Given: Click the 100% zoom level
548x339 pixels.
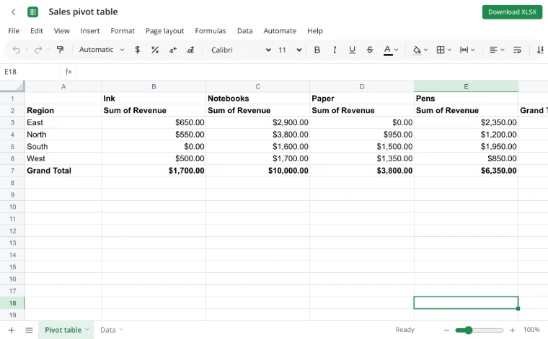Looking at the screenshot, I should 531,330.
